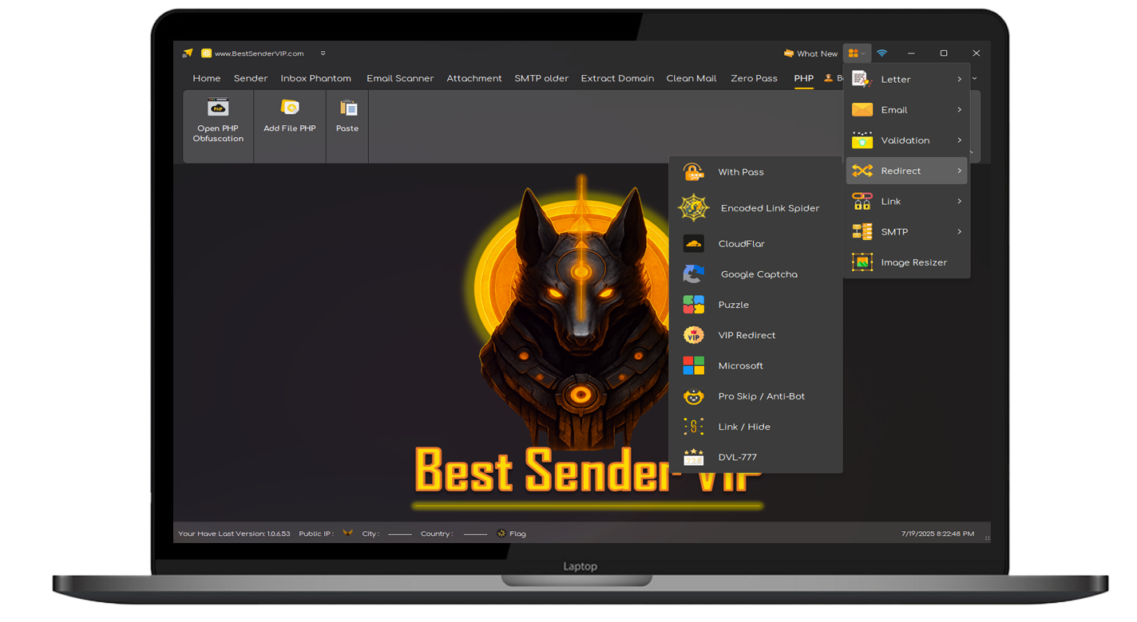The width and height of the screenshot is (1137, 622).
Task: Open the tools grid dropdown in title bar
Action: (x=857, y=53)
